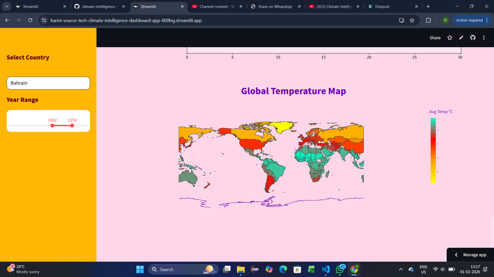Open Visual Studio Code from taskbar
Viewport: 494px width, 277px height.
[325, 269]
